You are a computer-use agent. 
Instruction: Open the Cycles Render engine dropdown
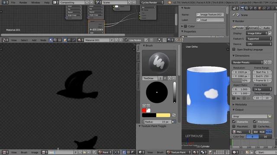pos(152,3)
